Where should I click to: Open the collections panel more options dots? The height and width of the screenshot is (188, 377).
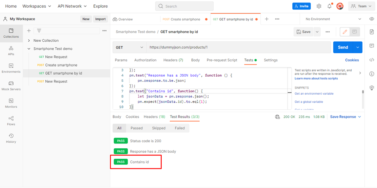[104, 30]
